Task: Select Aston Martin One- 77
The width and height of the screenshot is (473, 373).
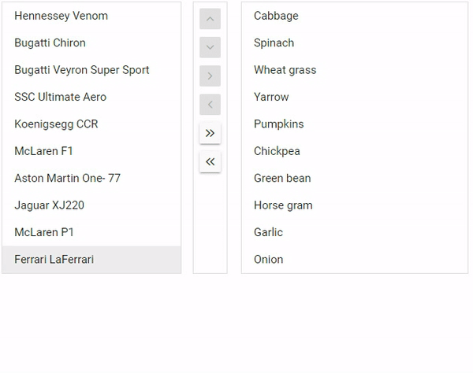Action: click(68, 178)
